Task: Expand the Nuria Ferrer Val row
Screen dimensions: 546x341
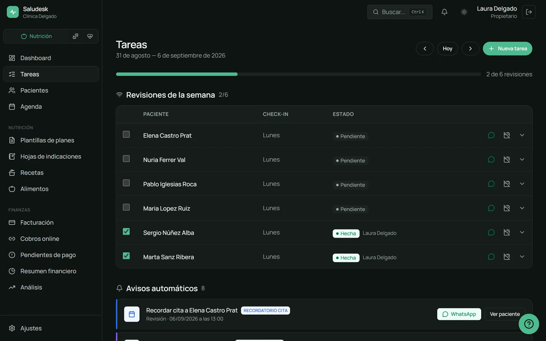Action: pyautogui.click(x=522, y=159)
